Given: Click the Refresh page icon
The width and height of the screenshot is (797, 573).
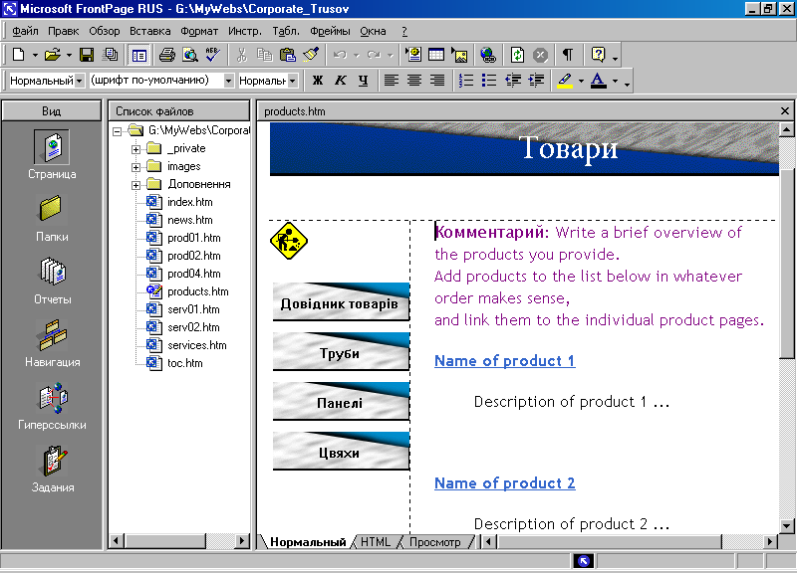Looking at the screenshot, I should [x=517, y=55].
